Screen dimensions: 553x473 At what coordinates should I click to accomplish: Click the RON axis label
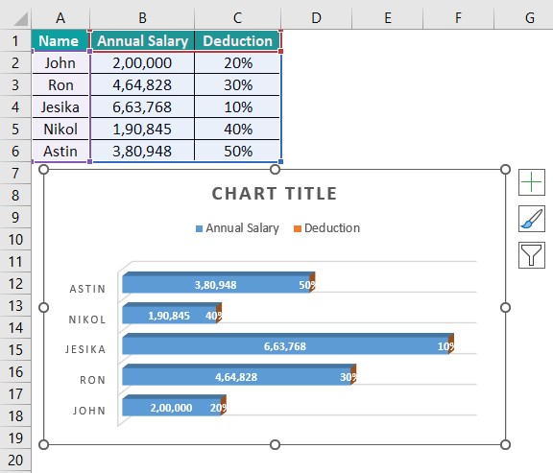coord(93,380)
